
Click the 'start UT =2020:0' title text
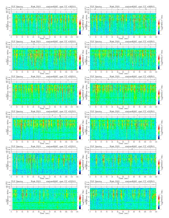pyautogui.click(x=68, y=77)
